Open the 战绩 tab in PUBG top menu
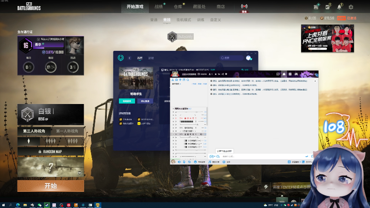The width and height of the screenshot is (370, 208). tap(159, 6)
